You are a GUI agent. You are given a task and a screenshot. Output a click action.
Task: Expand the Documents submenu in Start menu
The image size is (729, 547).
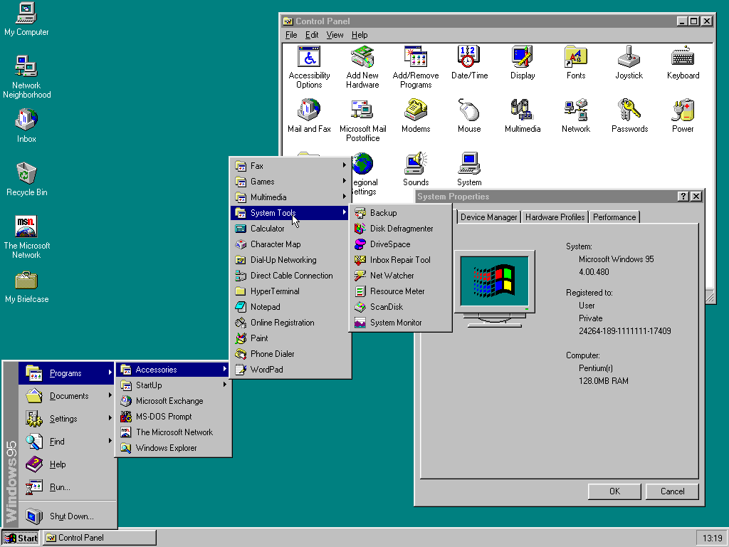coord(69,396)
